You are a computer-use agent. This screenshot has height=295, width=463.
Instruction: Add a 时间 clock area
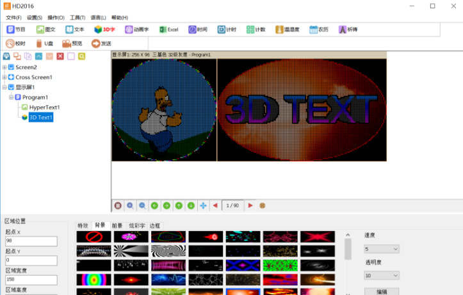tap(198, 29)
